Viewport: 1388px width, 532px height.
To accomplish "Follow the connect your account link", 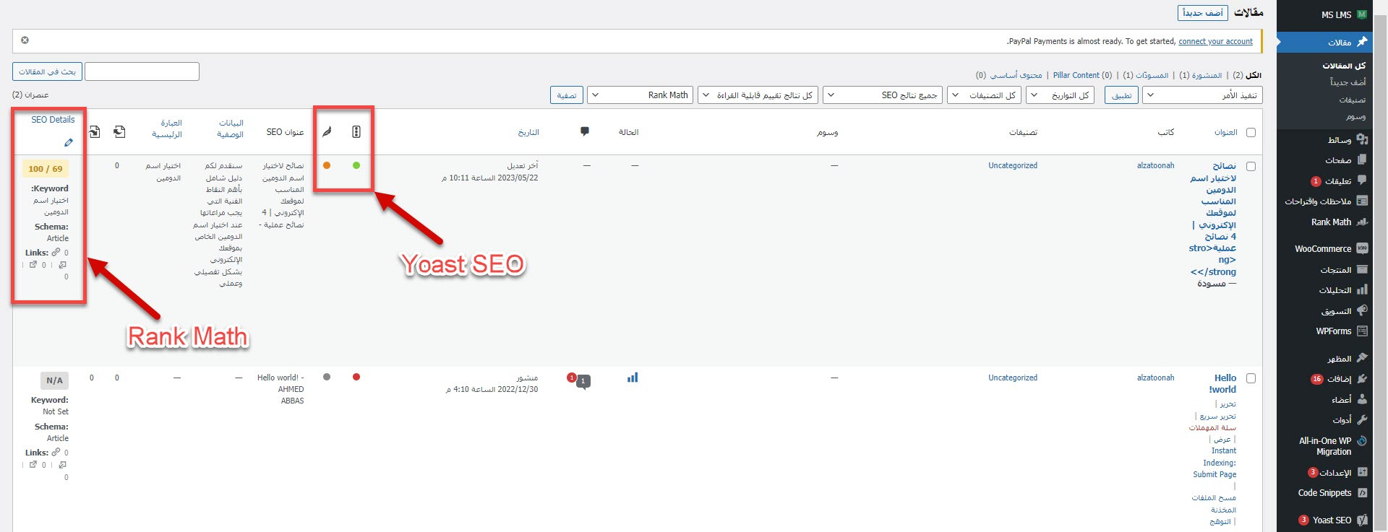I will [x=1215, y=41].
